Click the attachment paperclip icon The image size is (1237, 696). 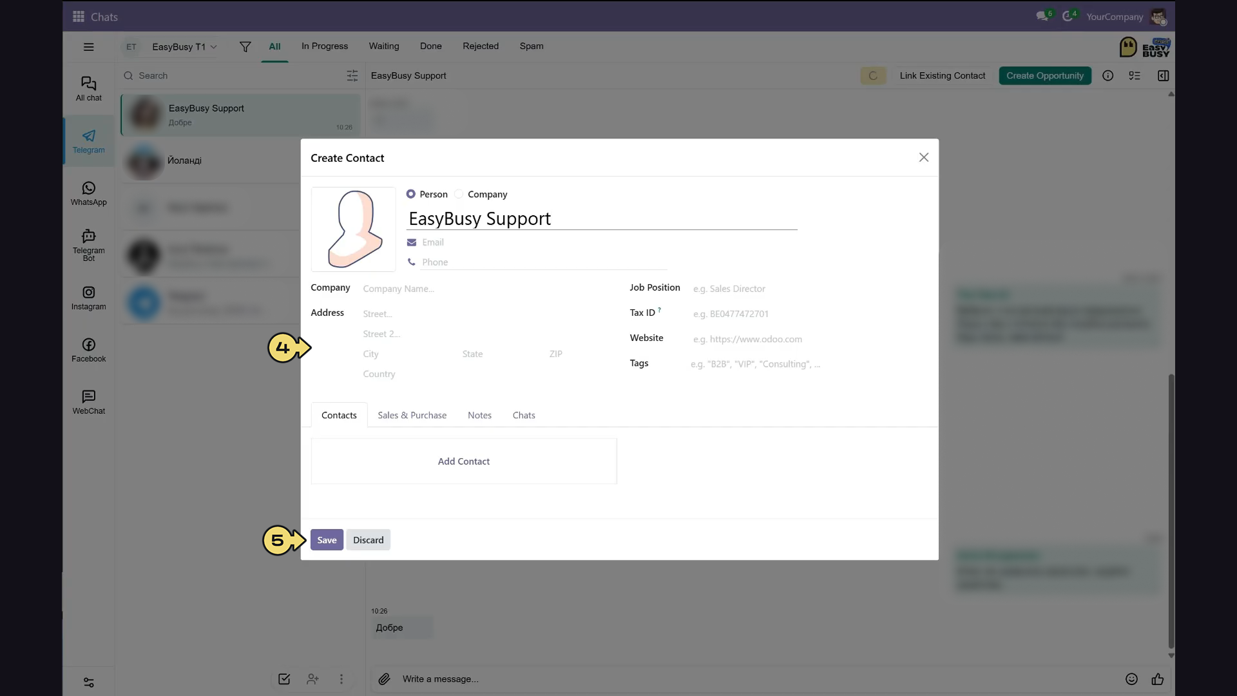[x=385, y=679]
